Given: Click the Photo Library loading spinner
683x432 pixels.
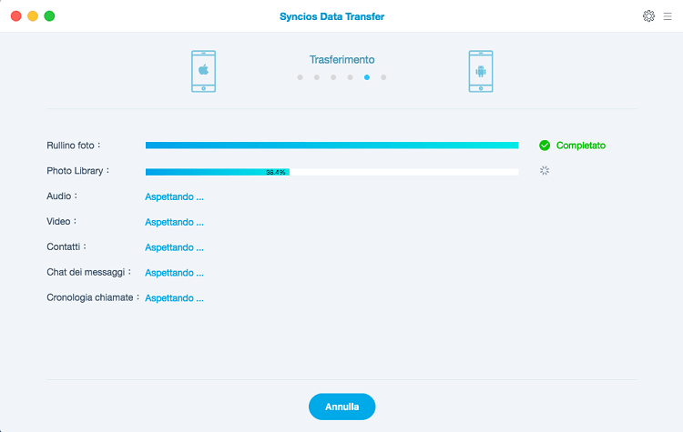Looking at the screenshot, I should click(x=545, y=171).
